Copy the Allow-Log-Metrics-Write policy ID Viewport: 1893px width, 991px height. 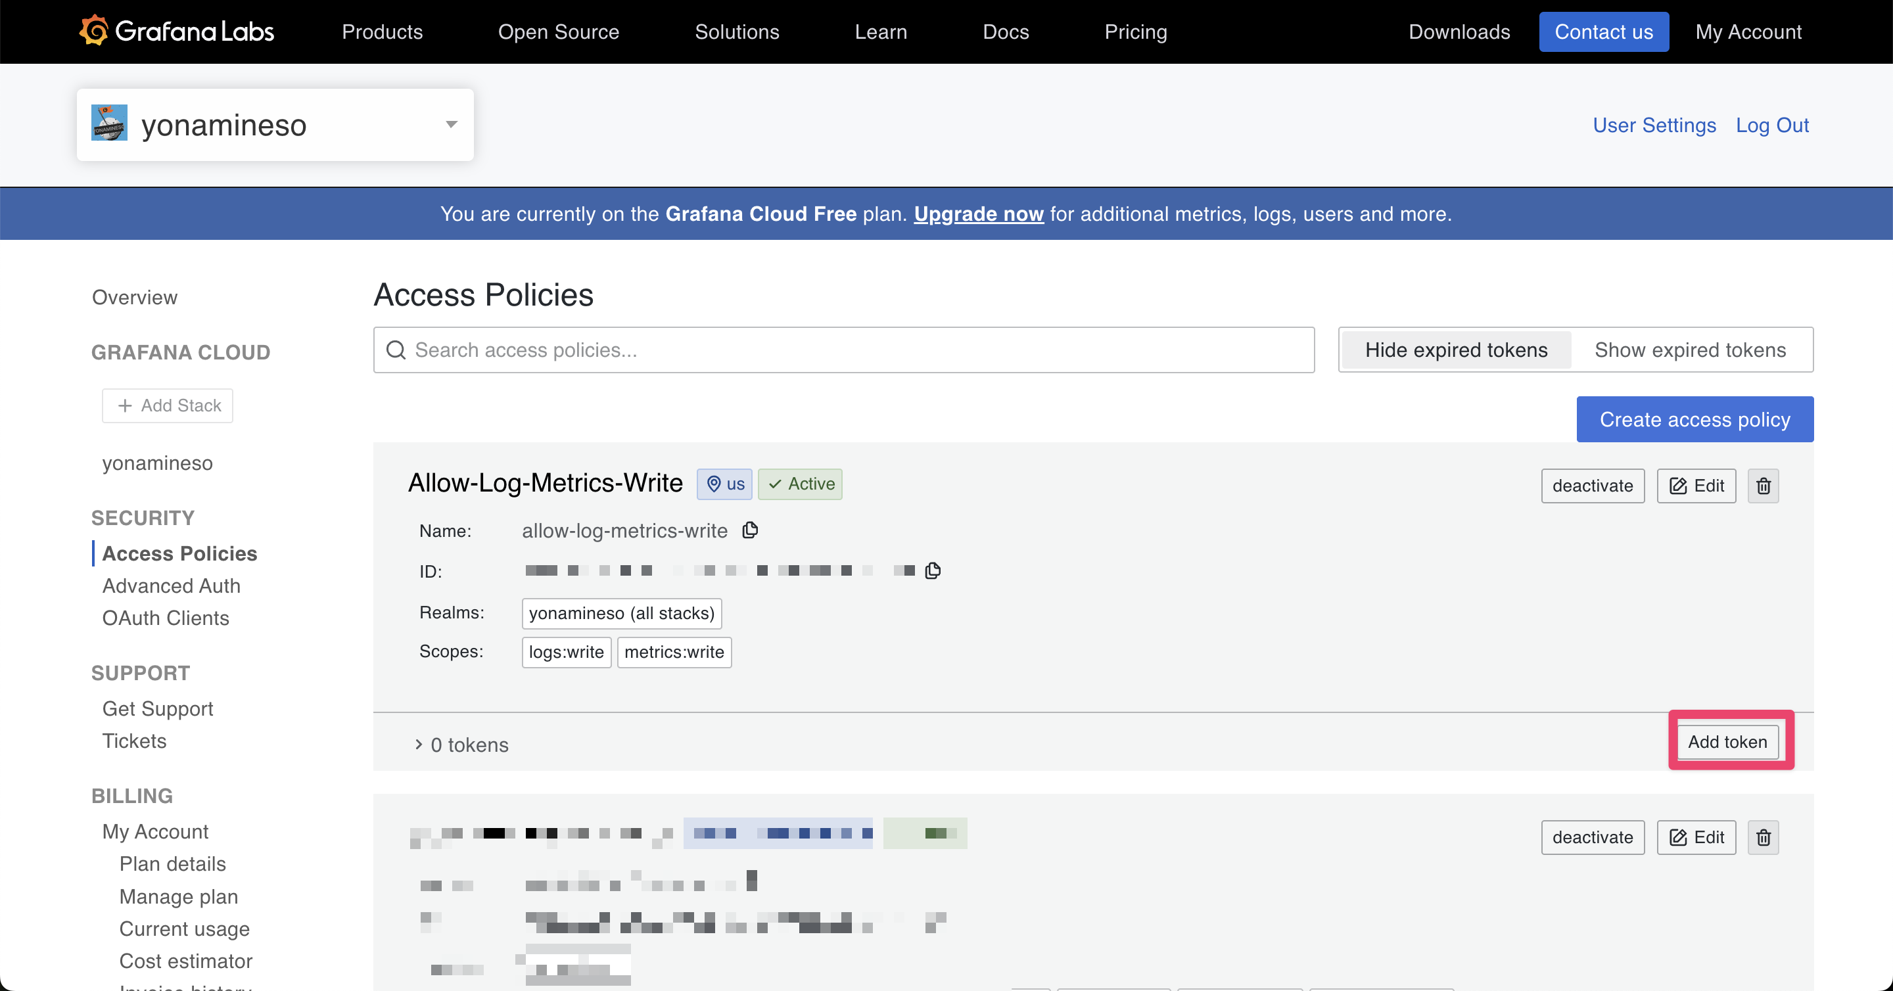click(933, 571)
